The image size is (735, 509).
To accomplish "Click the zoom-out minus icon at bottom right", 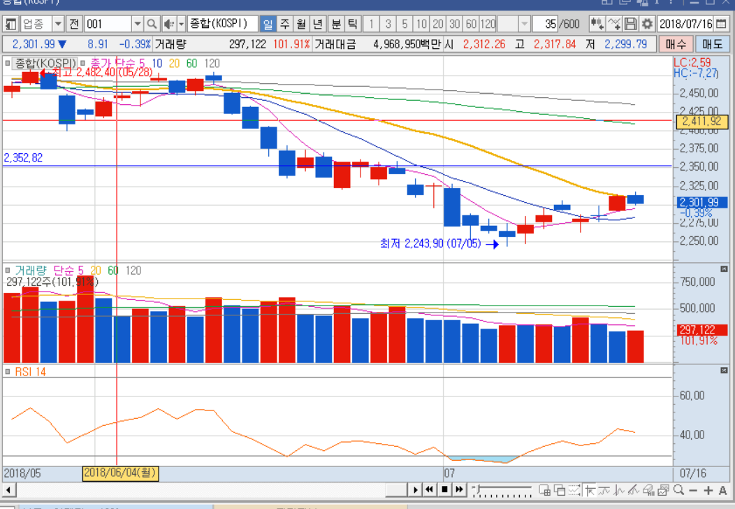I will coord(694,490).
